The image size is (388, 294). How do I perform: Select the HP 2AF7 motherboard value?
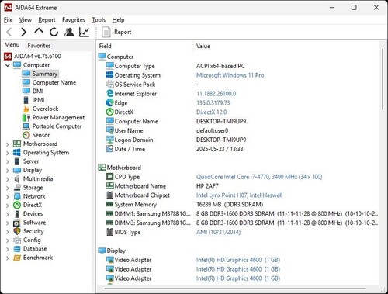(x=207, y=186)
